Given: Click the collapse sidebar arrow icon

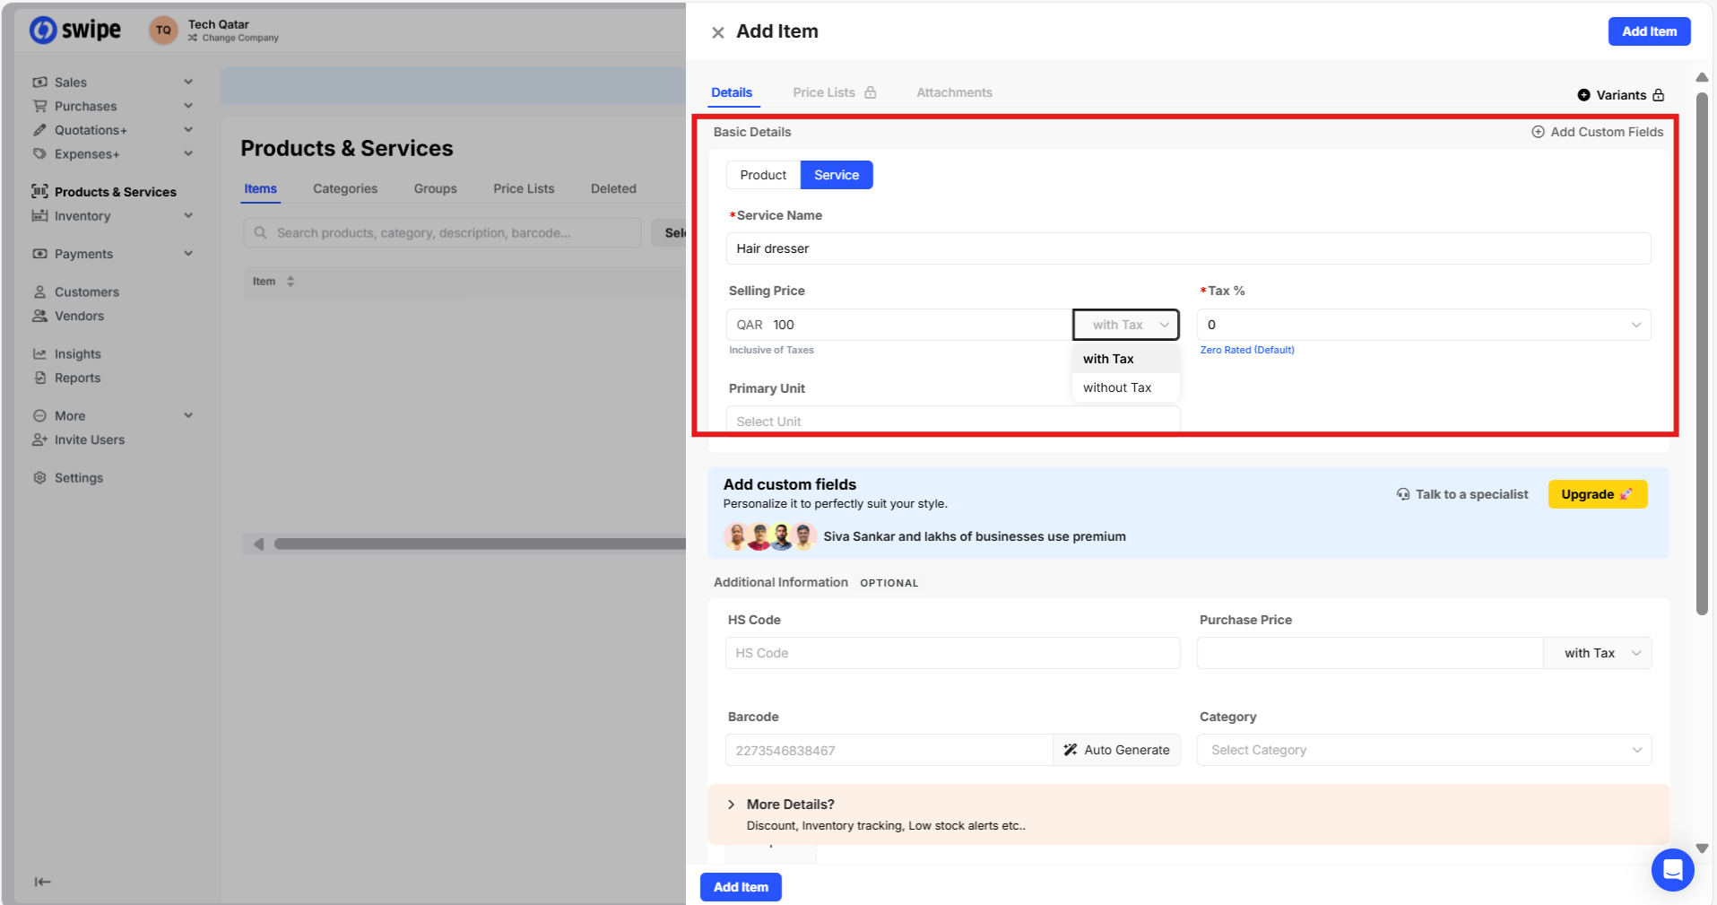Looking at the screenshot, I should (42, 882).
